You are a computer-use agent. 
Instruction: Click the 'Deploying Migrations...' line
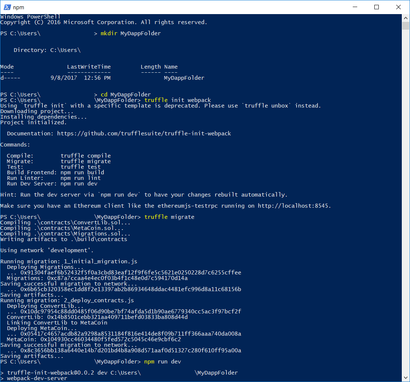pyautogui.click(x=45, y=267)
